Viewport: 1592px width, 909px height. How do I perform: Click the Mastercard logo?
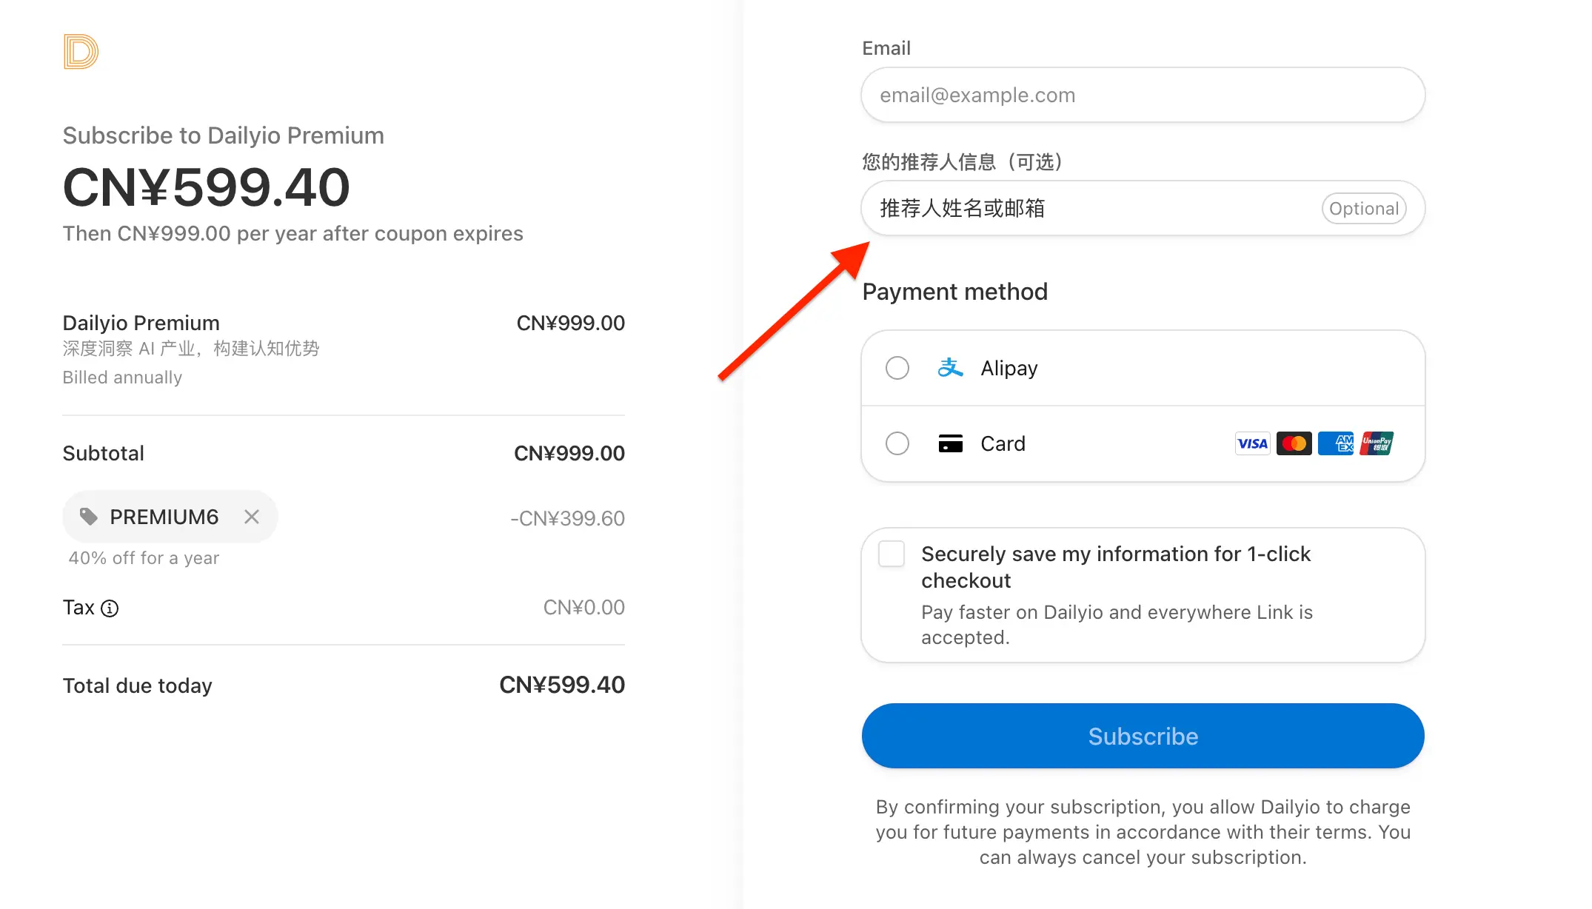coord(1294,443)
